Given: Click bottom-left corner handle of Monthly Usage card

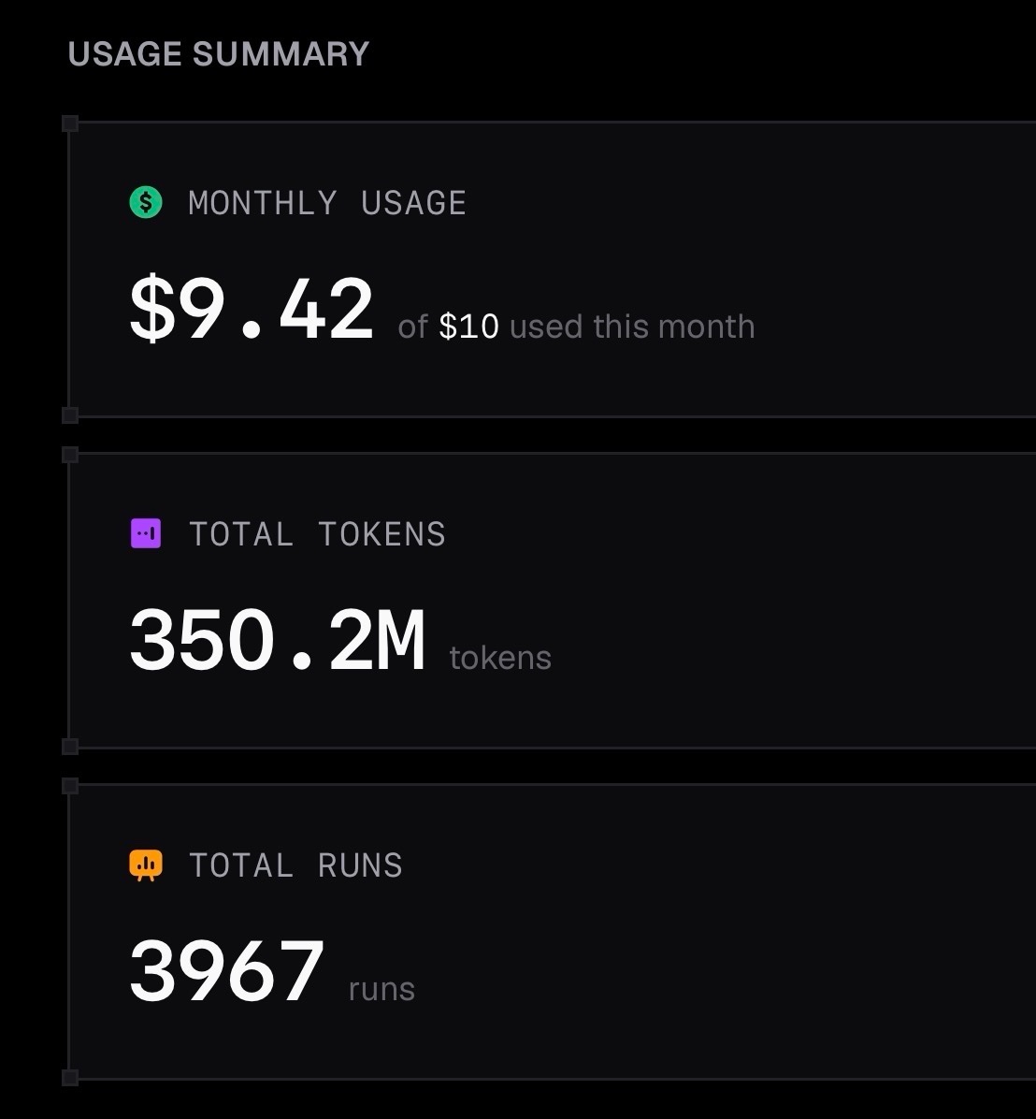Looking at the screenshot, I should click(x=70, y=415).
